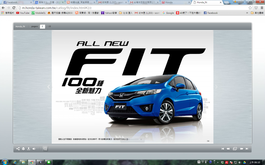Open the Blogger 40歲了 bookmark
Viewport: 265px width, 165px height.
(x=188, y=13)
